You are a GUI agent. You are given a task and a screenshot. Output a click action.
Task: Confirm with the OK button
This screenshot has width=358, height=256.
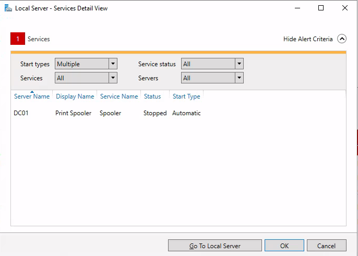pyautogui.click(x=284, y=246)
